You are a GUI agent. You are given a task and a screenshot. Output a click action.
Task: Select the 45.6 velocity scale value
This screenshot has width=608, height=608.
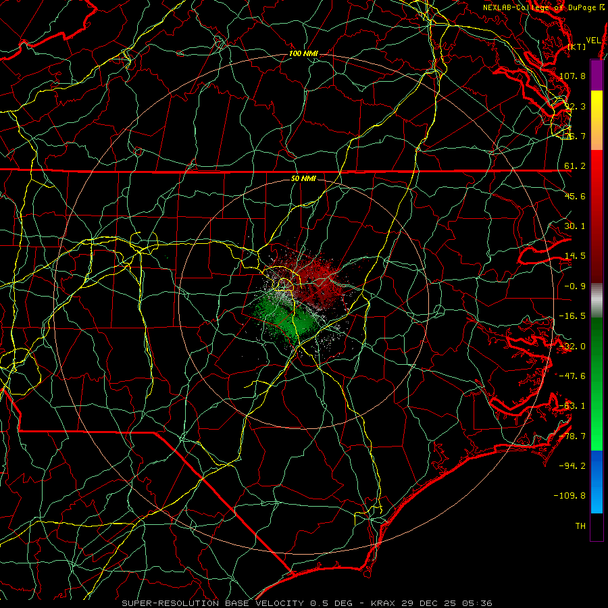pyautogui.click(x=575, y=196)
